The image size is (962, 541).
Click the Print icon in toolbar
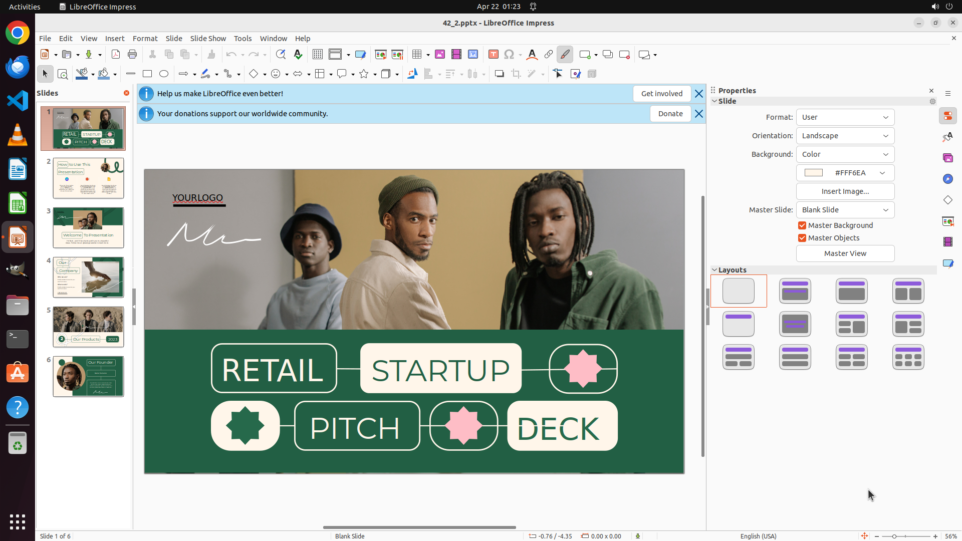pos(132,55)
